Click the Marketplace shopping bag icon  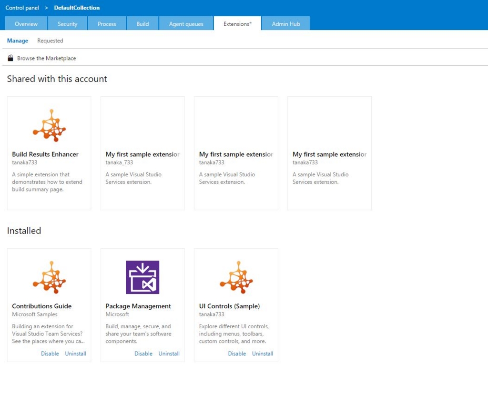(x=10, y=58)
